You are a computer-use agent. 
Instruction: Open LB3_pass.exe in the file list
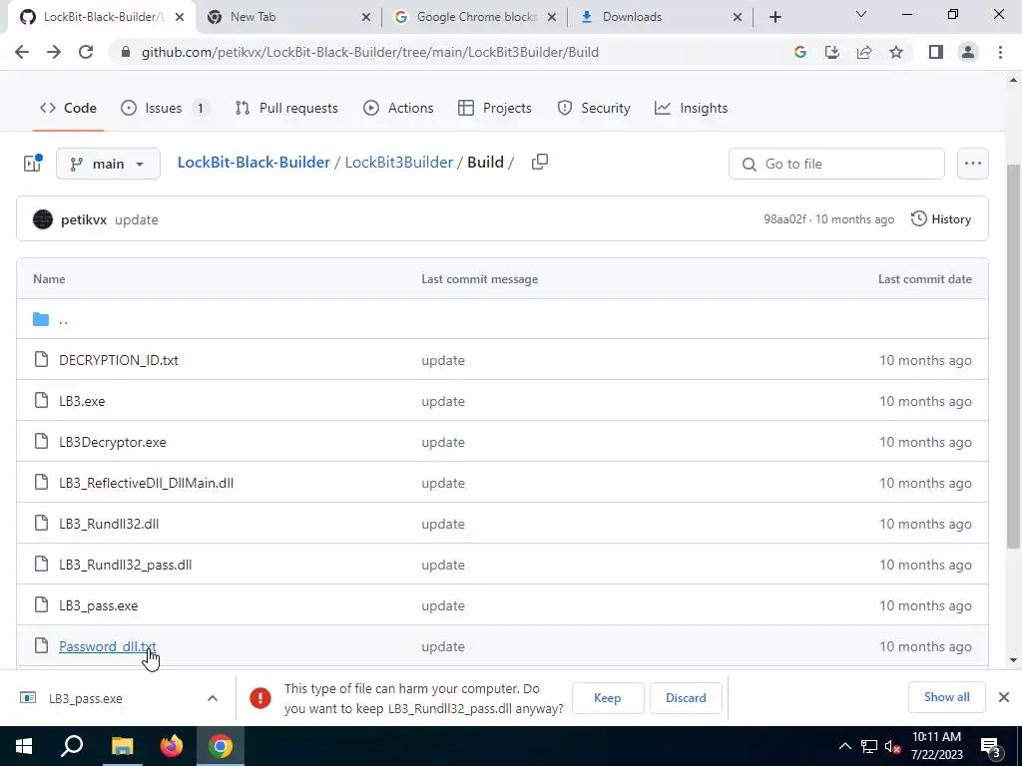click(99, 605)
